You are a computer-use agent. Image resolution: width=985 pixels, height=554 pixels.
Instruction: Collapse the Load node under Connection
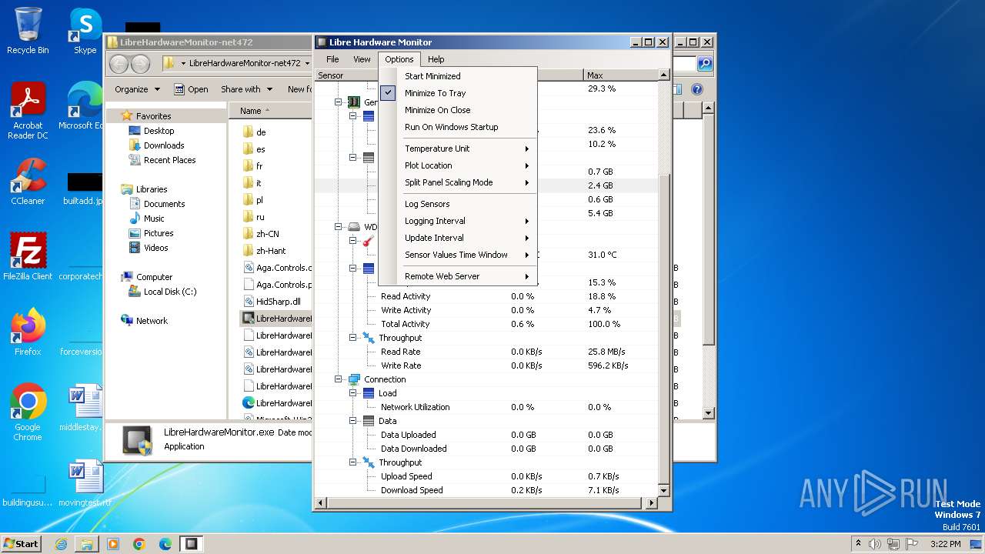pos(352,393)
